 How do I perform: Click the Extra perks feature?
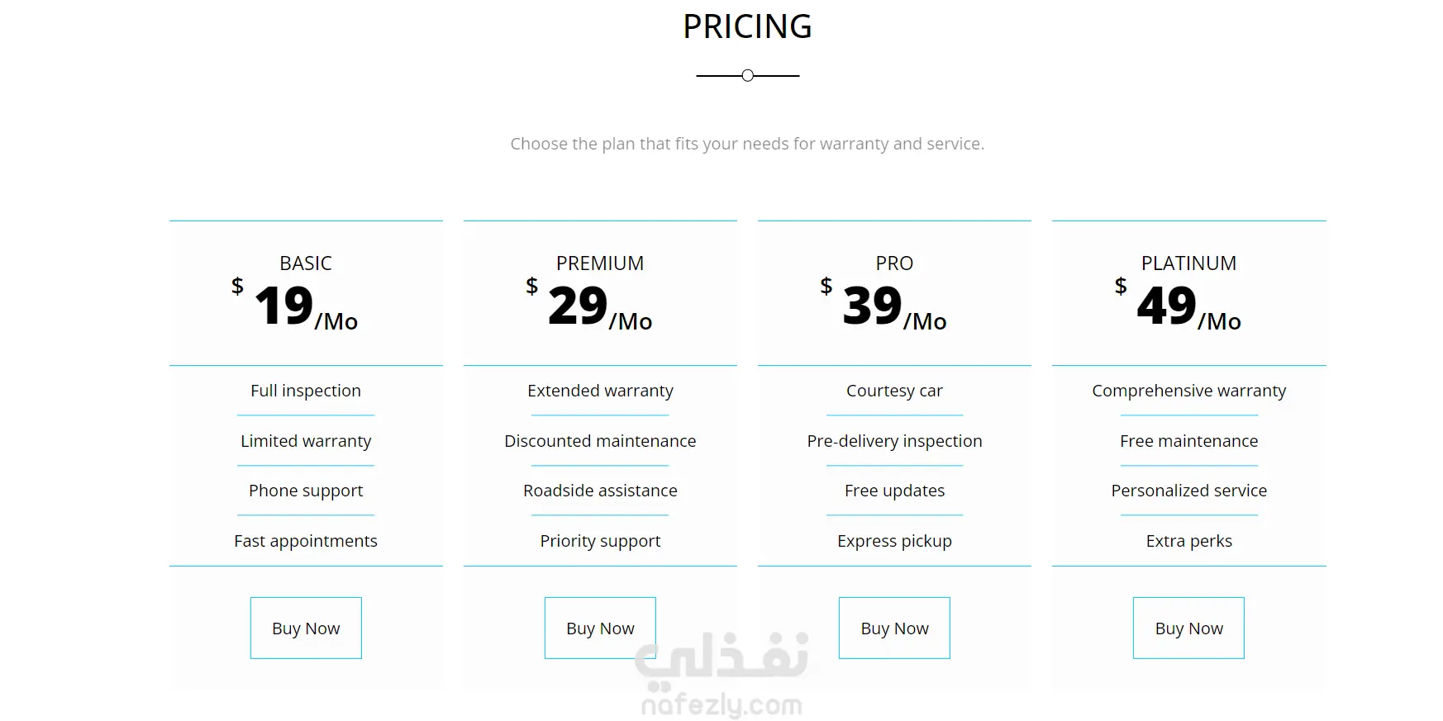(x=1188, y=541)
